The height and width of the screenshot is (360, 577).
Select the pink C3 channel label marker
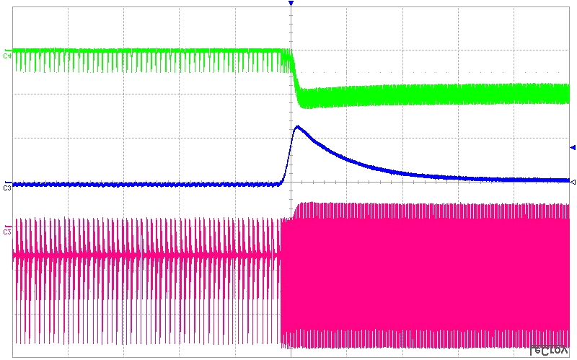tap(7, 231)
